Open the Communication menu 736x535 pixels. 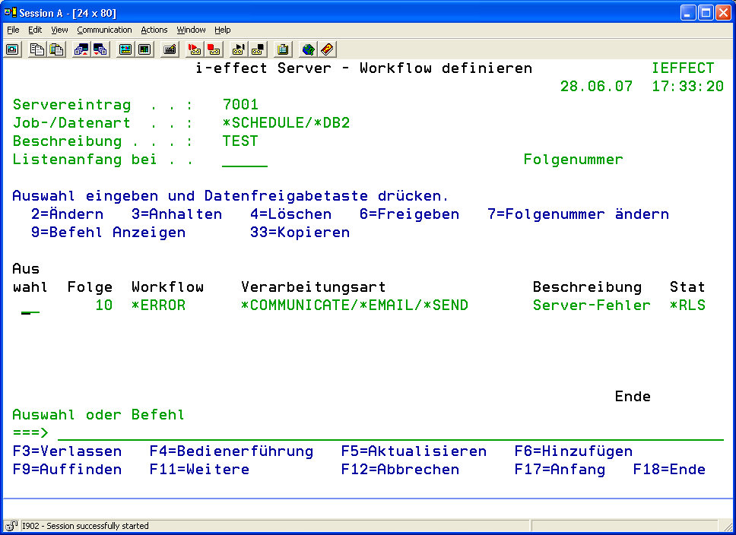click(104, 30)
